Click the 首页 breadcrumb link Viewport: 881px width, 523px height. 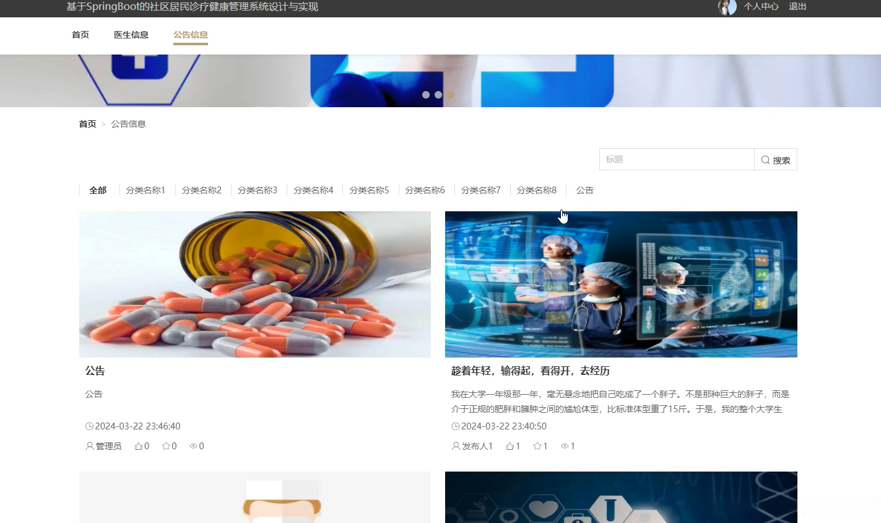[87, 124]
